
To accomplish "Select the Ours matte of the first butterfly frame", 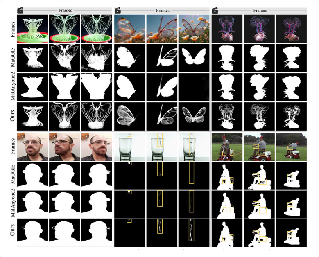I will 130,116.
